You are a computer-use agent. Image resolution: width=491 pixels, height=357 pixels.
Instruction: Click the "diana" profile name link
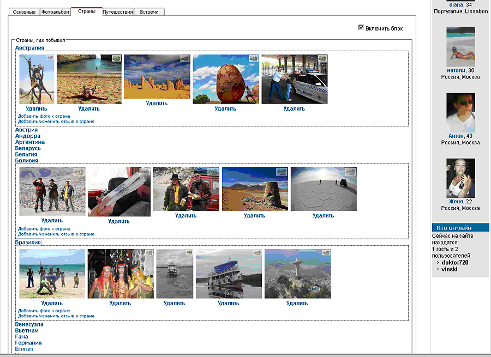456,5
